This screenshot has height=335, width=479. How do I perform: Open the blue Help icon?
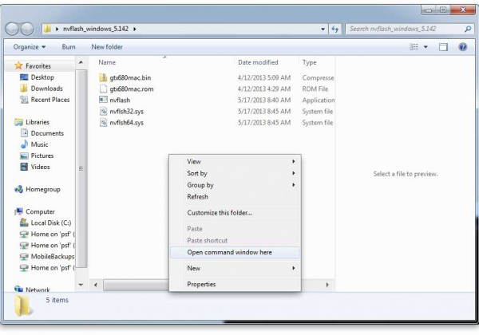click(463, 47)
